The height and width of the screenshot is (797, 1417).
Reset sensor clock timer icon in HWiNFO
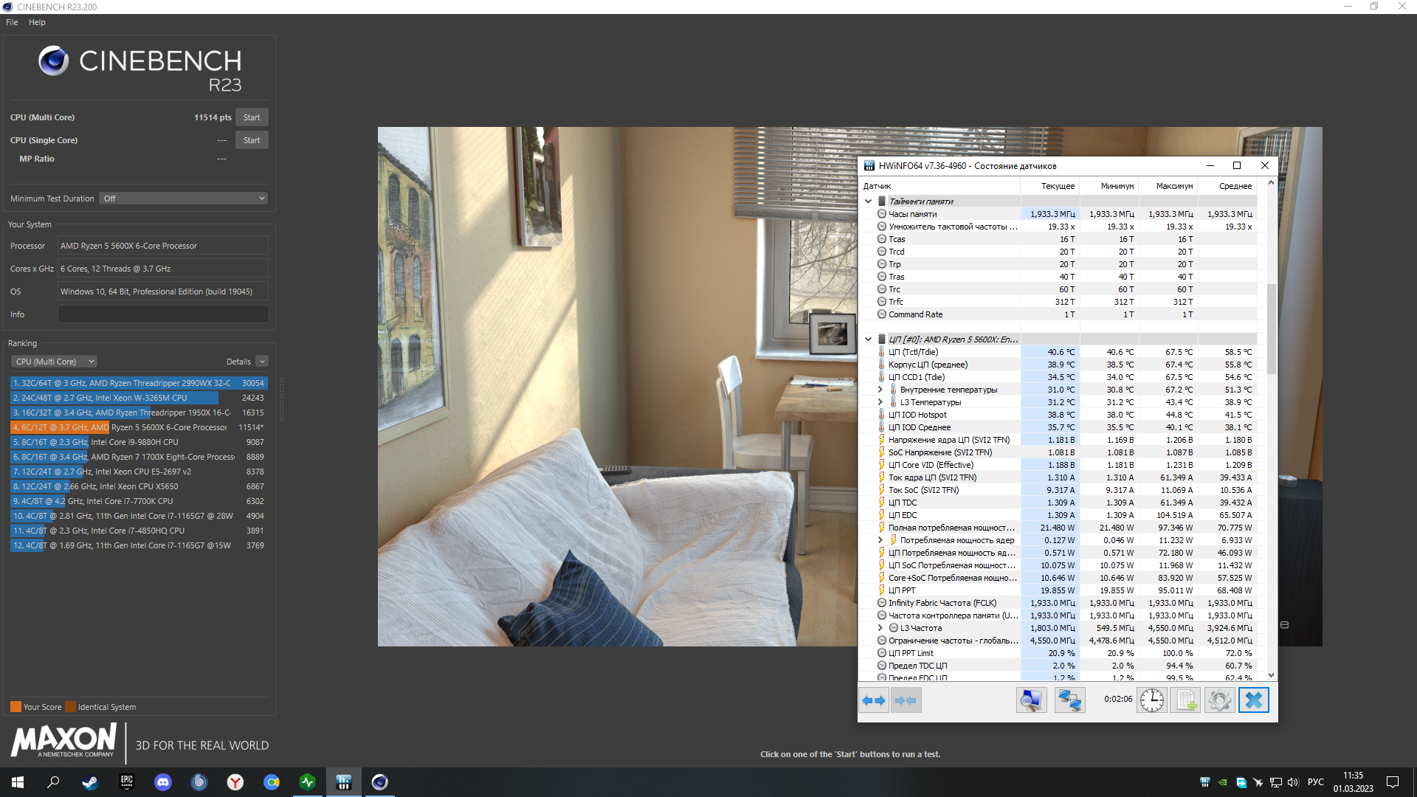pyautogui.click(x=1151, y=700)
